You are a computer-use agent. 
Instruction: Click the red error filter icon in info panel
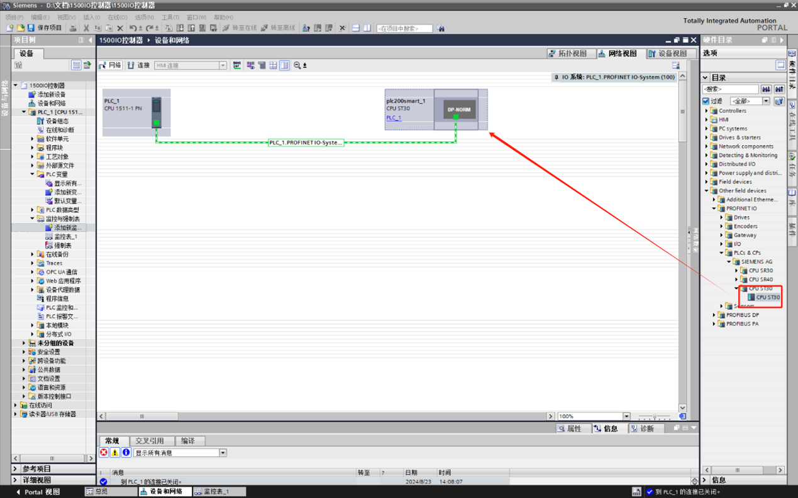(x=104, y=453)
